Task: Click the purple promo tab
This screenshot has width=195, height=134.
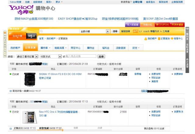Action: [x=133, y=25]
